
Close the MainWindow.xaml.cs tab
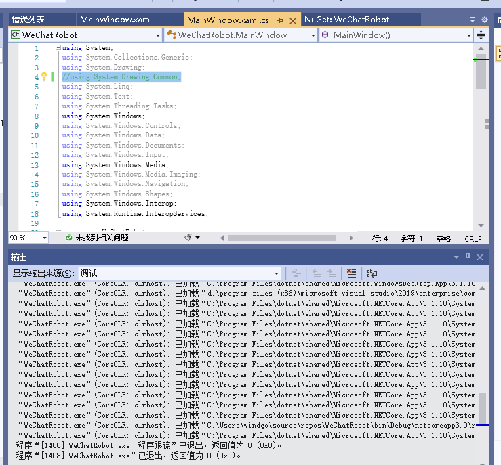[x=292, y=21]
